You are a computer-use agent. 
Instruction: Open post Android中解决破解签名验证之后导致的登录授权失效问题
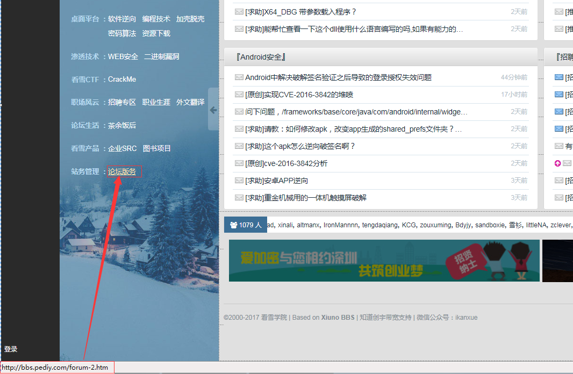pos(339,77)
